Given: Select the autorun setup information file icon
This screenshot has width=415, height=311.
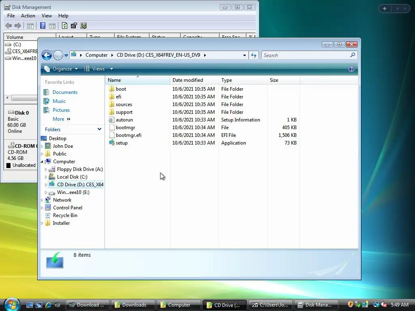Looking at the screenshot, I should 112,119.
